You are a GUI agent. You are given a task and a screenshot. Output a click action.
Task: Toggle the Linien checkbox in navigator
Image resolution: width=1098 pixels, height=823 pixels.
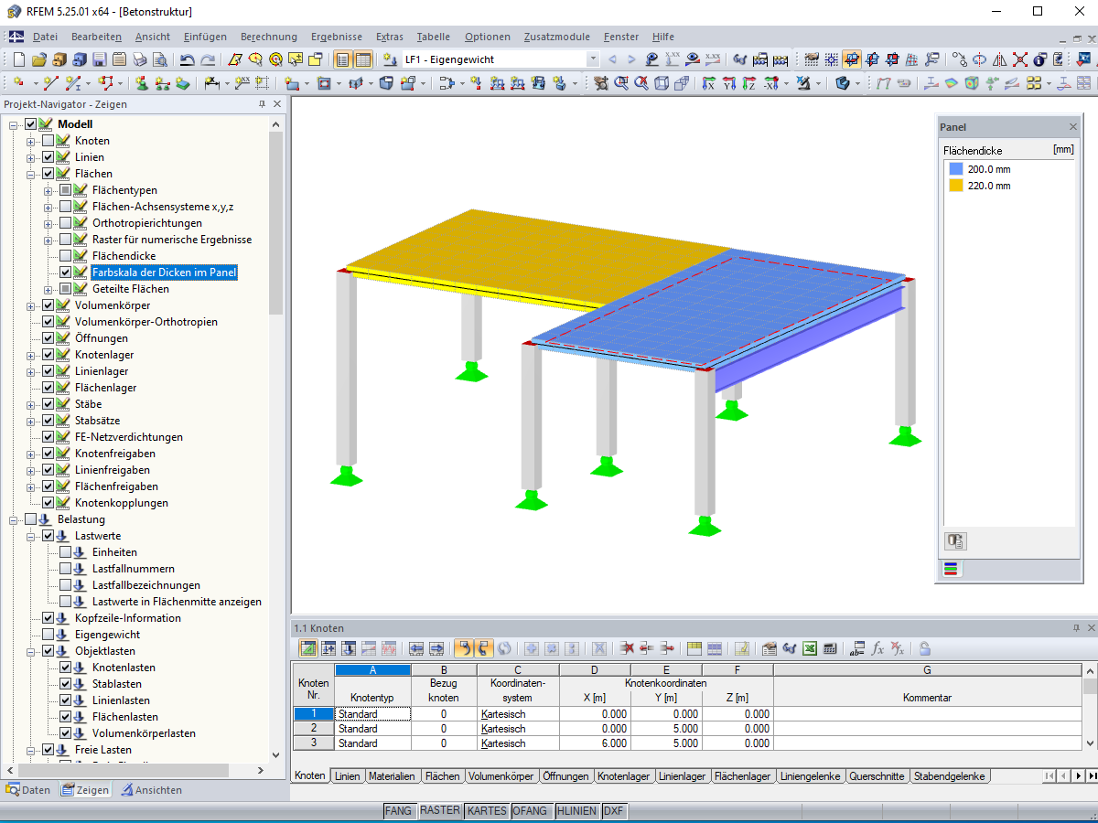tap(48, 157)
